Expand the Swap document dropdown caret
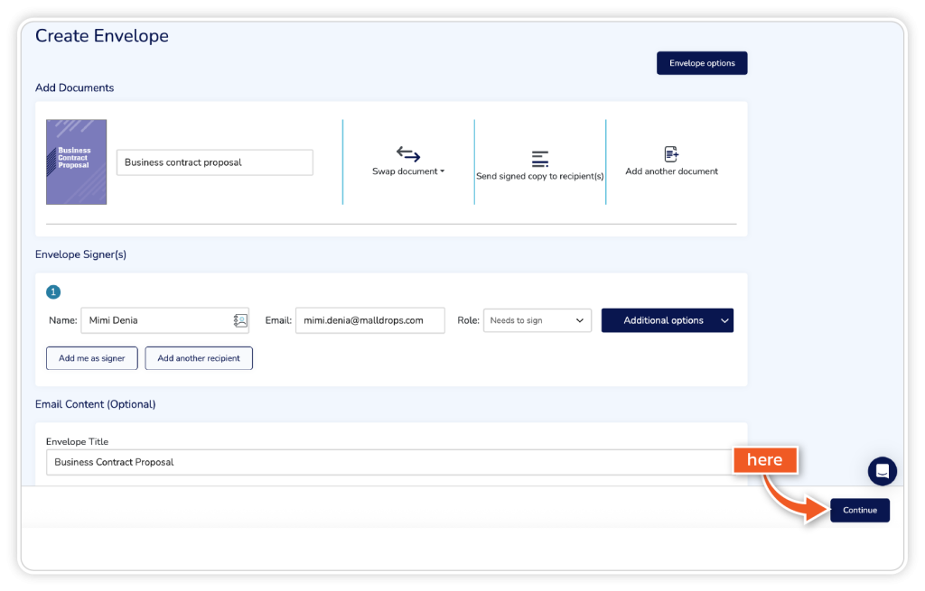Viewport: 925px width, 591px height. pos(443,171)
